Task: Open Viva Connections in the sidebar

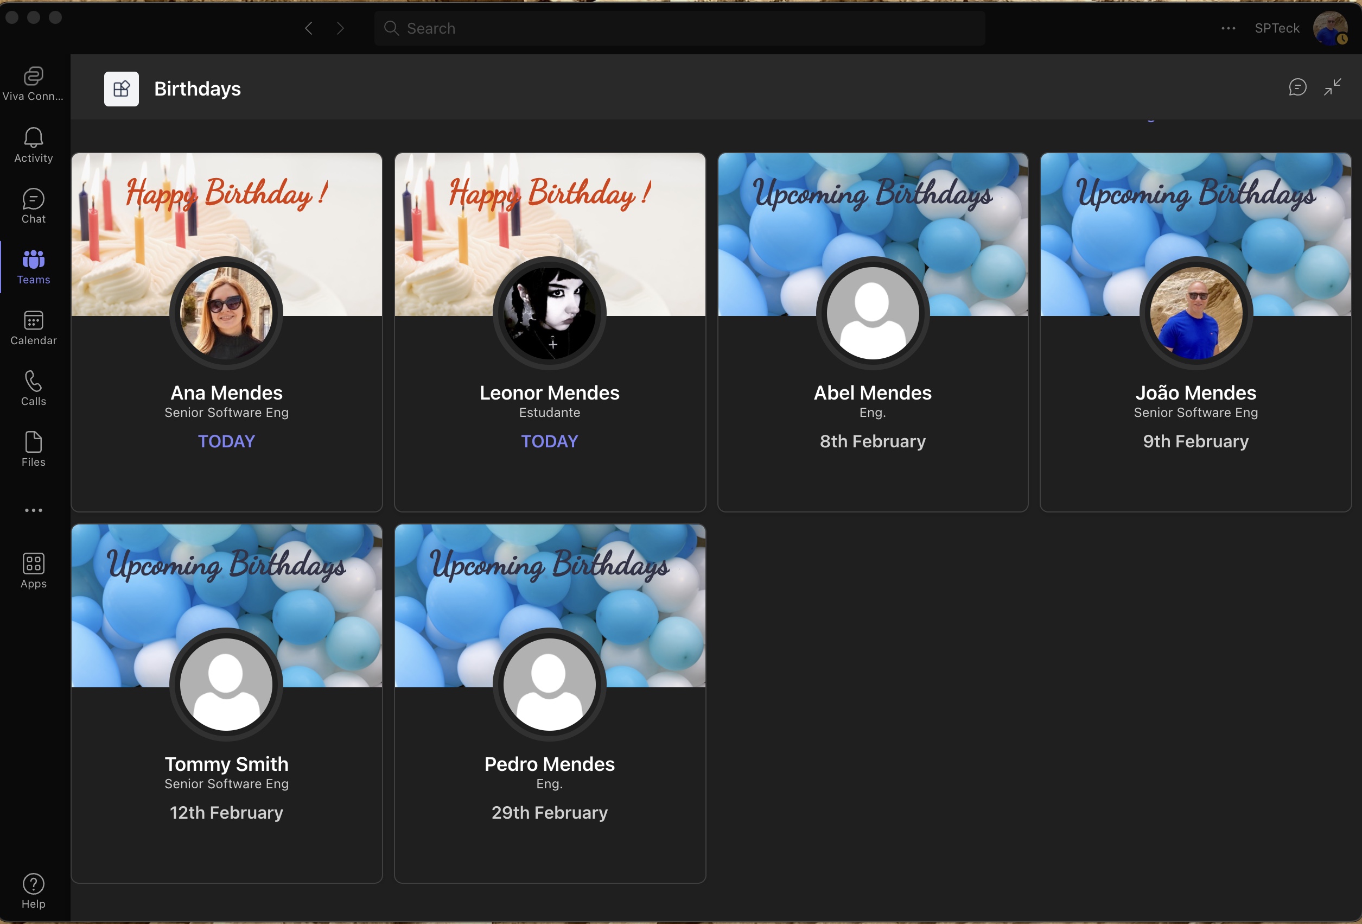Action: coord(34,85)
